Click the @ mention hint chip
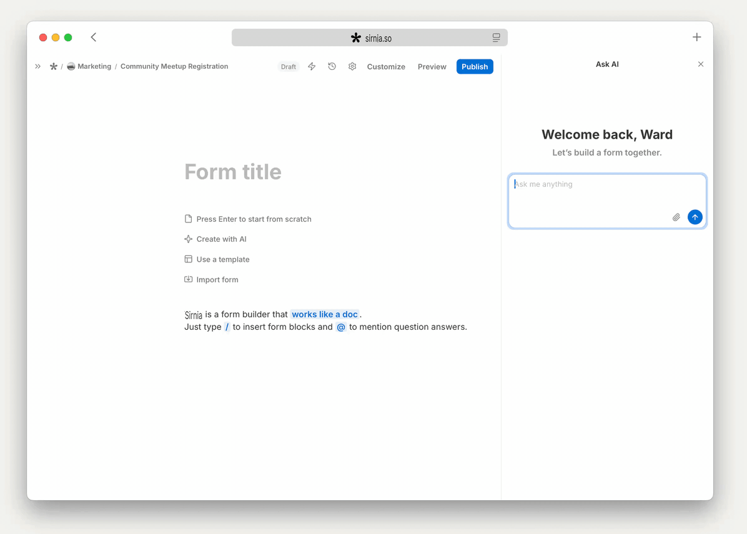This screenshot has width=747, height=534. coord(340,327)
